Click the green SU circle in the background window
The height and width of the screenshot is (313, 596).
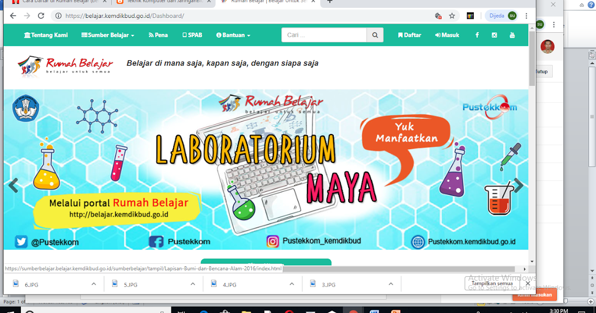click(540, 24)
